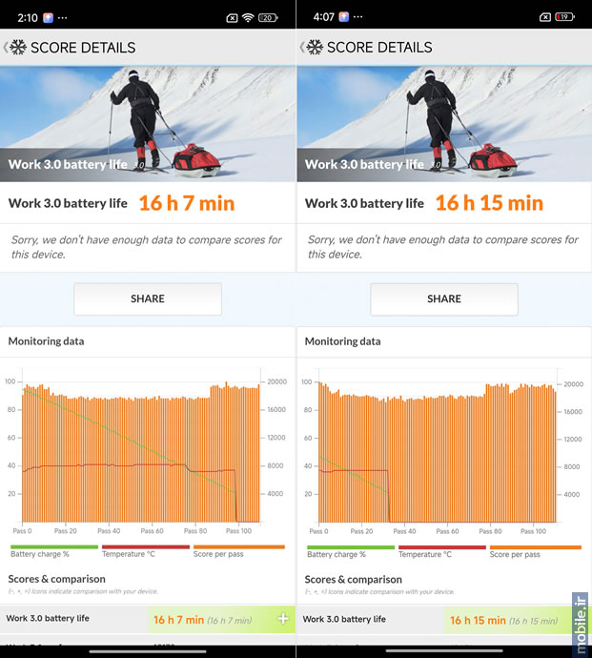The height and width of the screenshot is (658, 592).
Task: Select the green Battery charge % legend on left
Action: (x=53, y=551)
